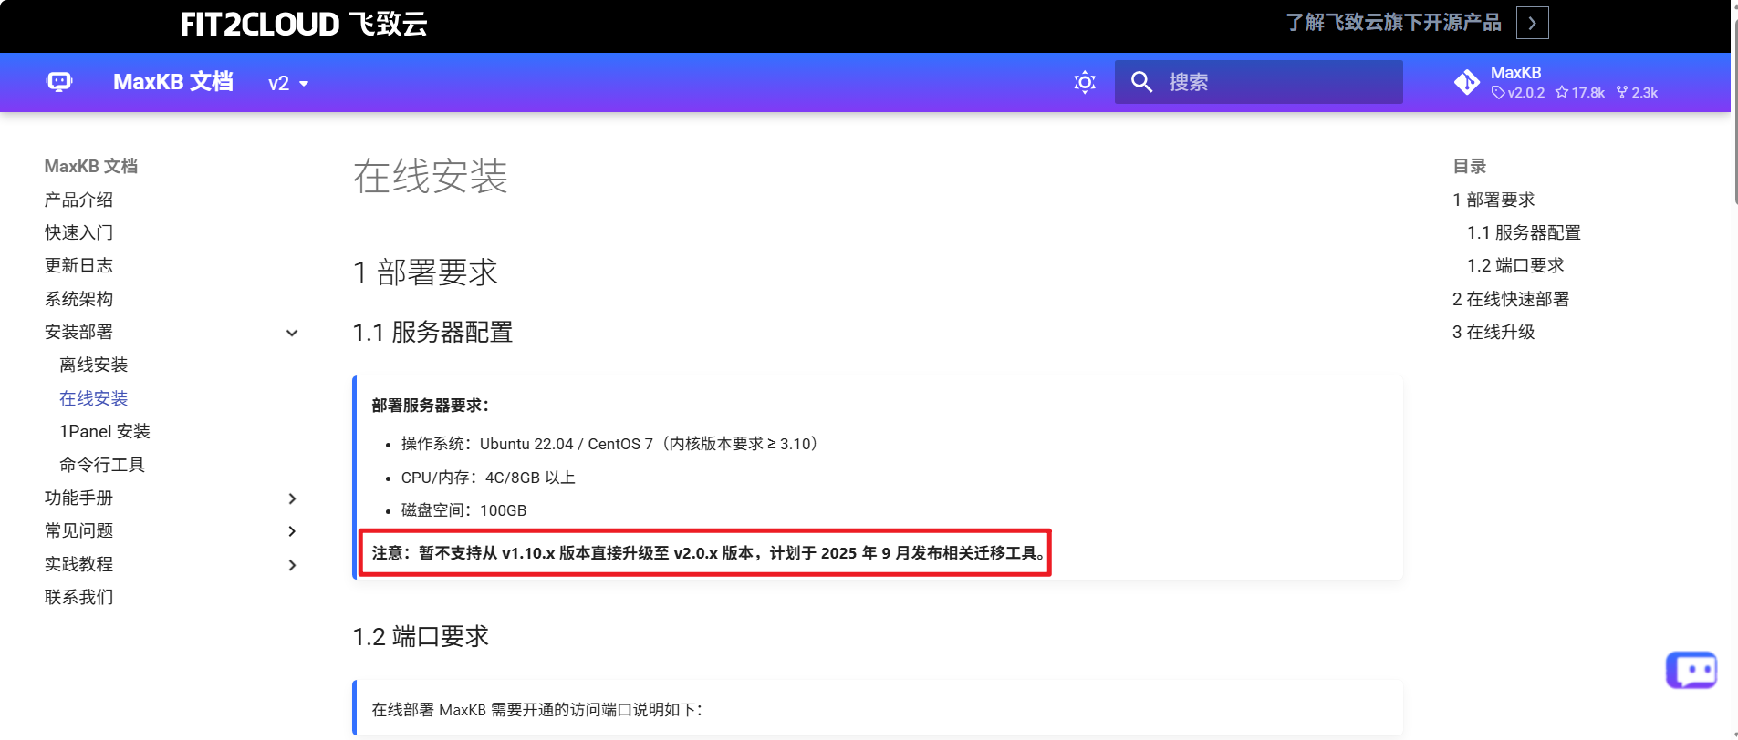Click the 1 部署要求 main heading
Screen dimensions: 1738x740
tap(425, 272)
